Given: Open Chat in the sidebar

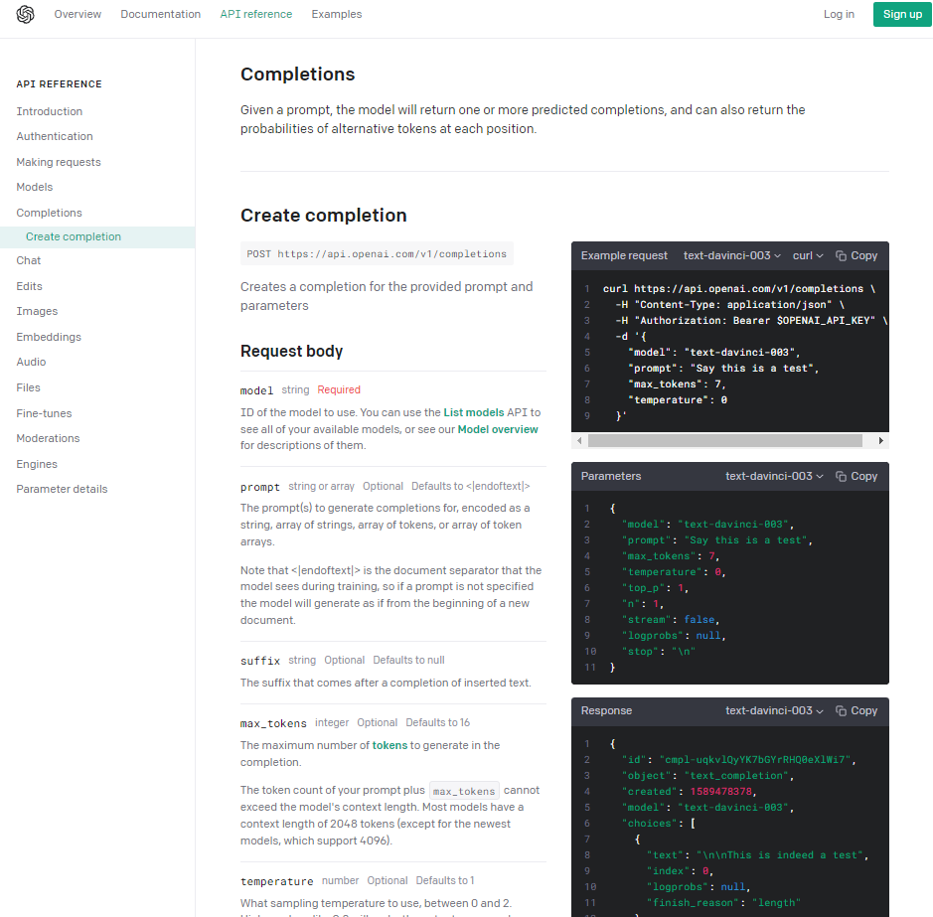Looking at the screenshot, I should pos(29,260).
